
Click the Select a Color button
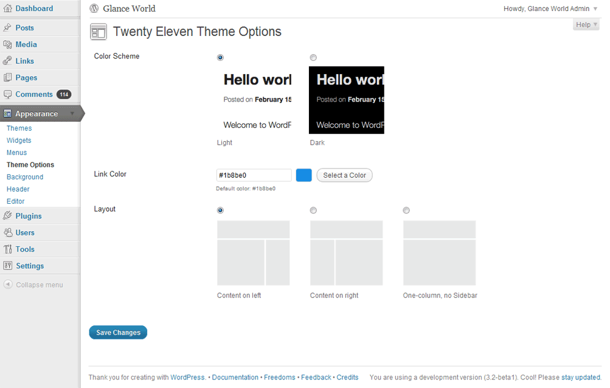[345, 175]
